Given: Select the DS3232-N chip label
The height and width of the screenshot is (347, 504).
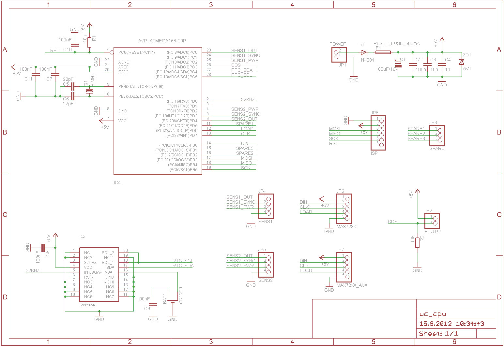Looking at the screenshot, I should (87, 305).
